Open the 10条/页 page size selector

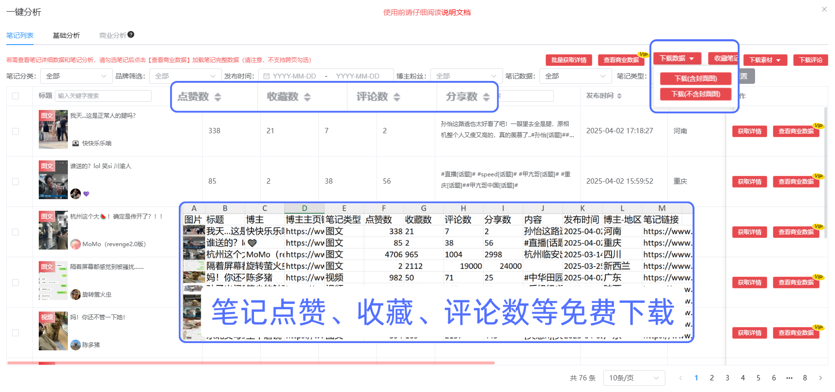(x=633, y=378)
